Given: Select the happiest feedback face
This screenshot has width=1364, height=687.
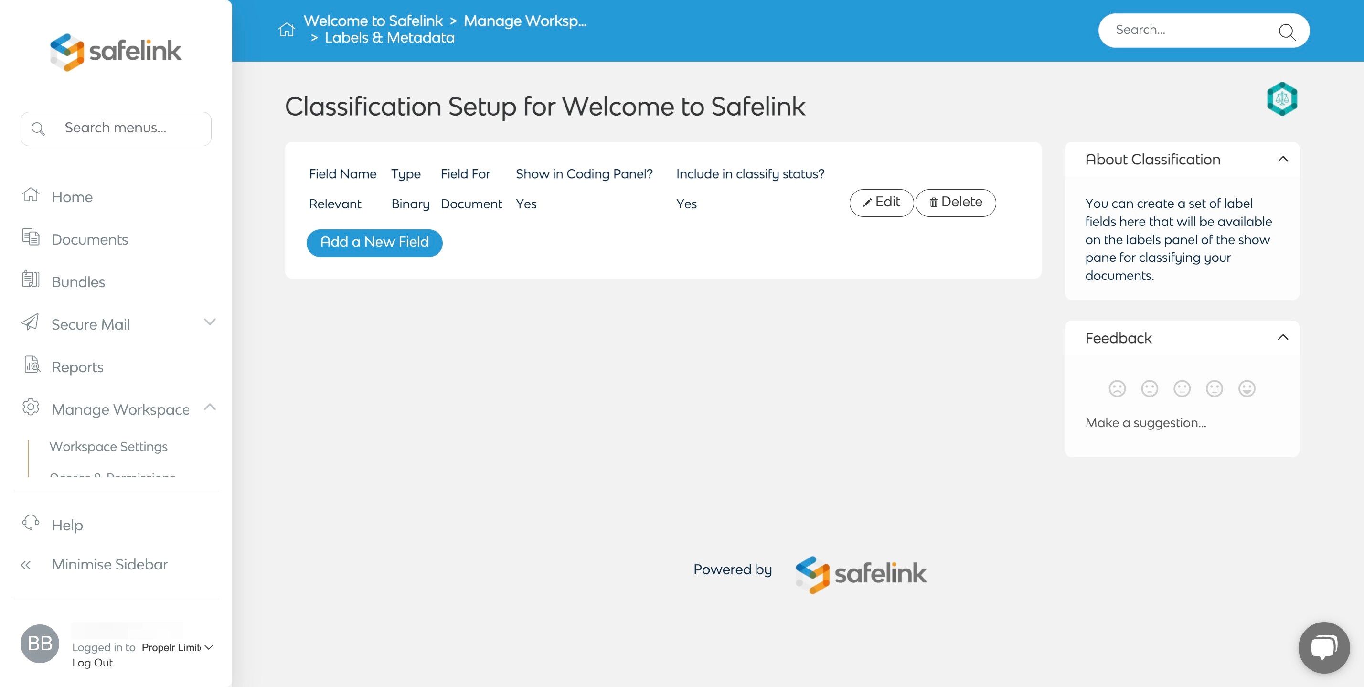Looking at the screenshot, I should [1247, 389].
